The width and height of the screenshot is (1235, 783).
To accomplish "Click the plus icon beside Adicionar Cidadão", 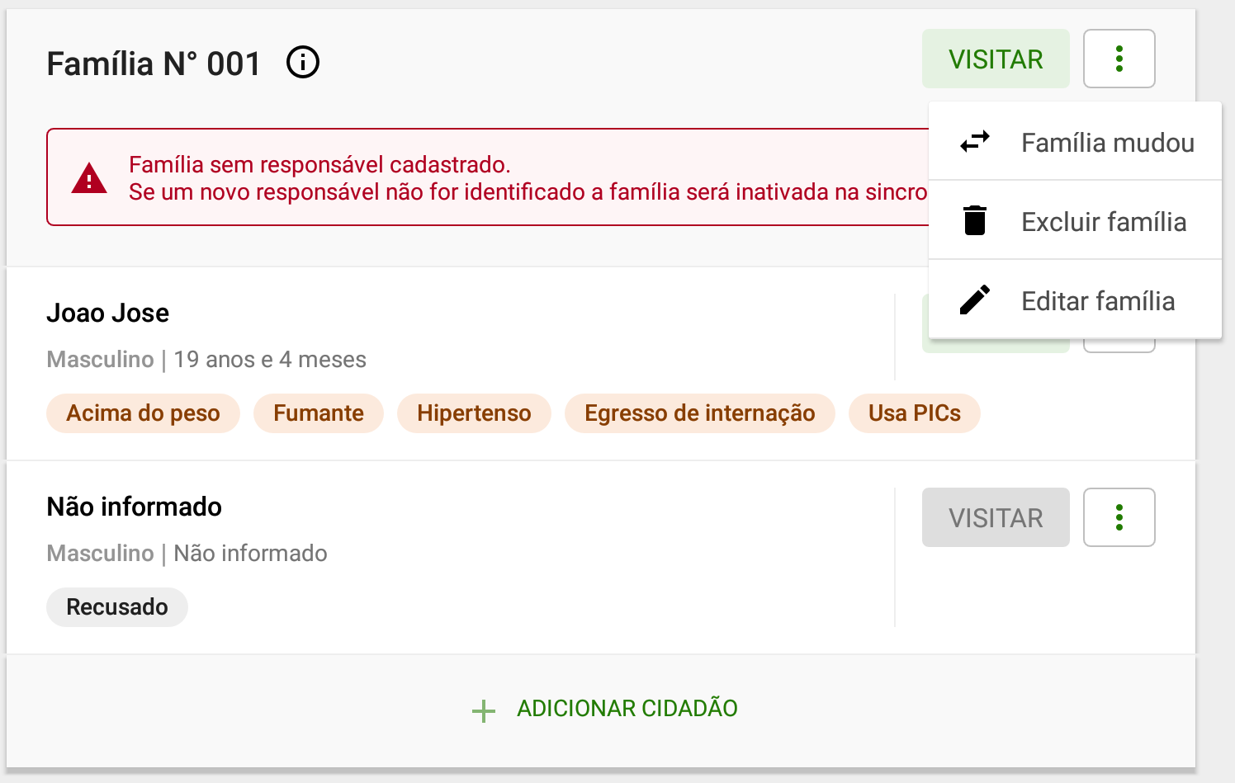I will (x=484, y=710).
